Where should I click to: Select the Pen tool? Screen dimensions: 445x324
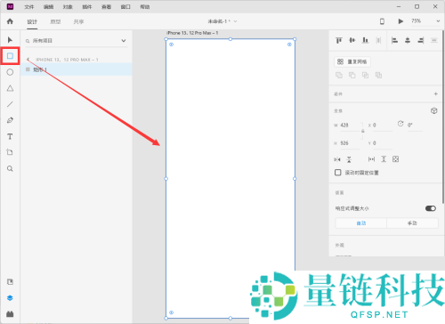pyautogui.click(x=10, y=120)
